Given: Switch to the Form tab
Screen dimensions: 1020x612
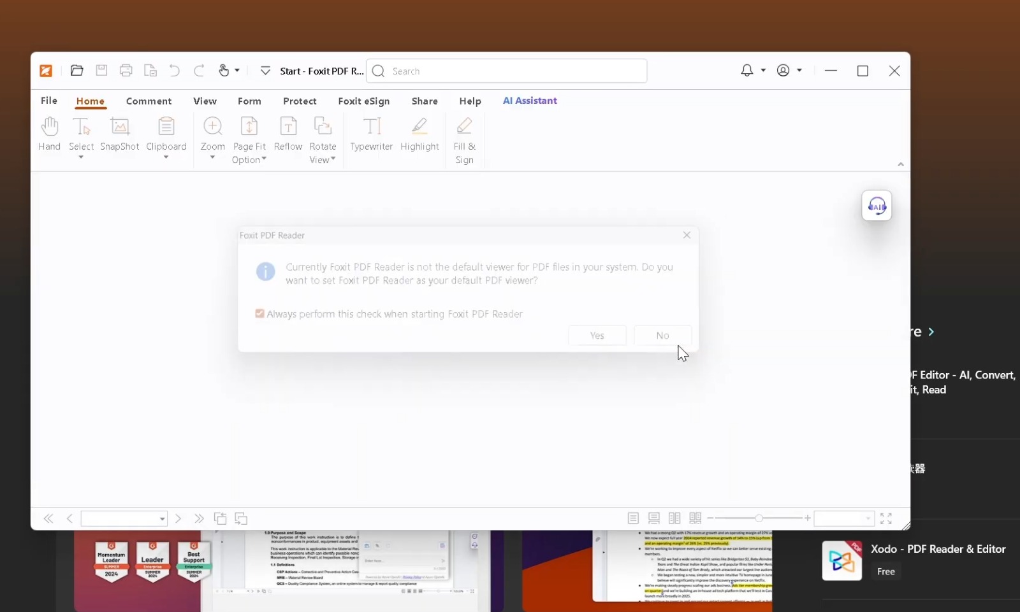Looking at the screenshot, I should (x=249, y=101).
